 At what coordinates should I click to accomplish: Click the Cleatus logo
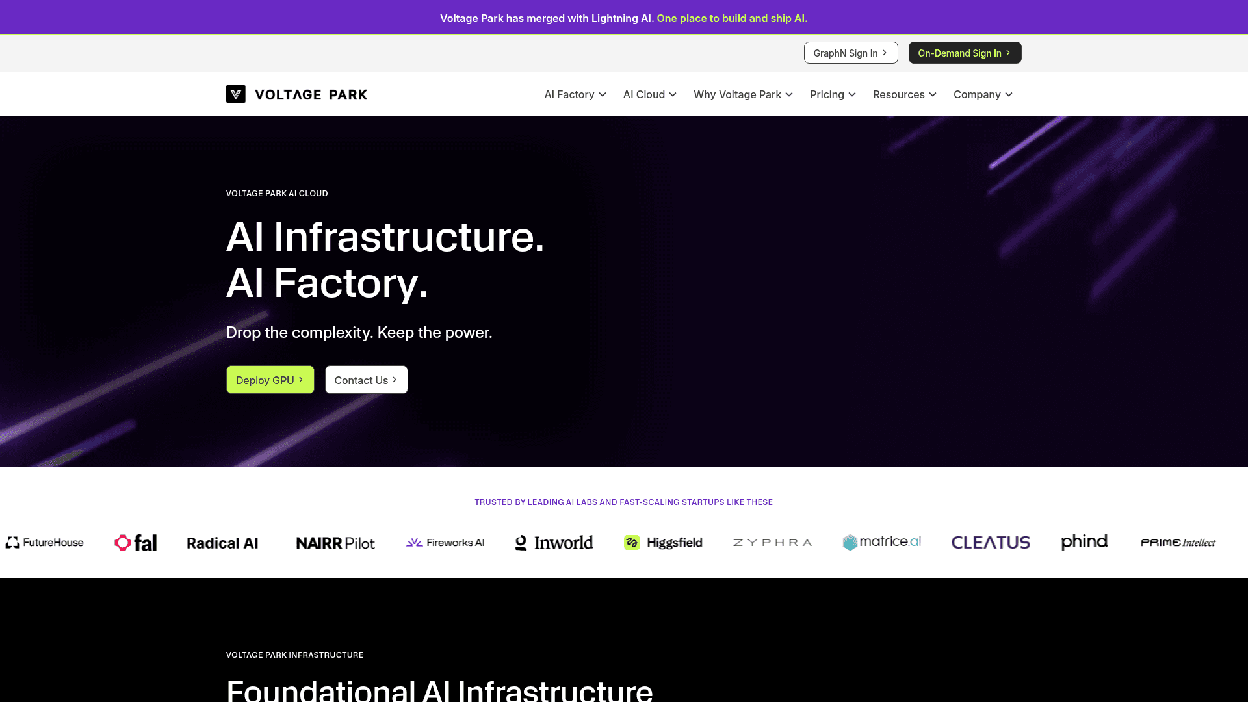pyautogui.click(x=991, y=543)
